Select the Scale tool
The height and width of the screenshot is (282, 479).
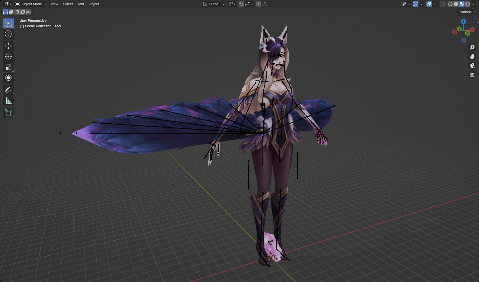(8, 67)
